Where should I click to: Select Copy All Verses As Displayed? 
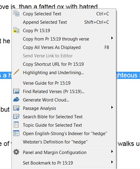(x=64, y=47)
